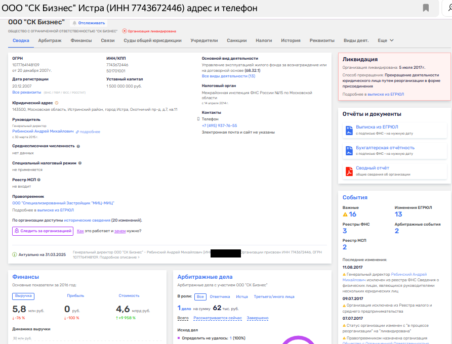Expand the подробнее link next to director name
The image size is (452, 344).
88,132
